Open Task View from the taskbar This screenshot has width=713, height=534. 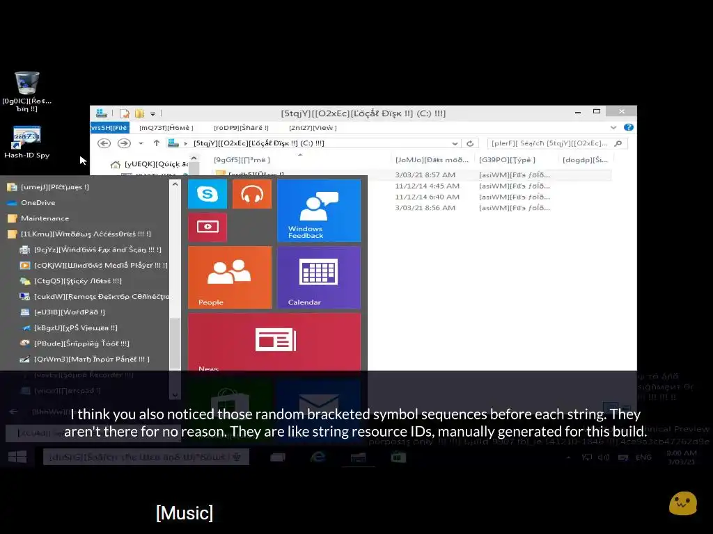click(x=278, y=458)
